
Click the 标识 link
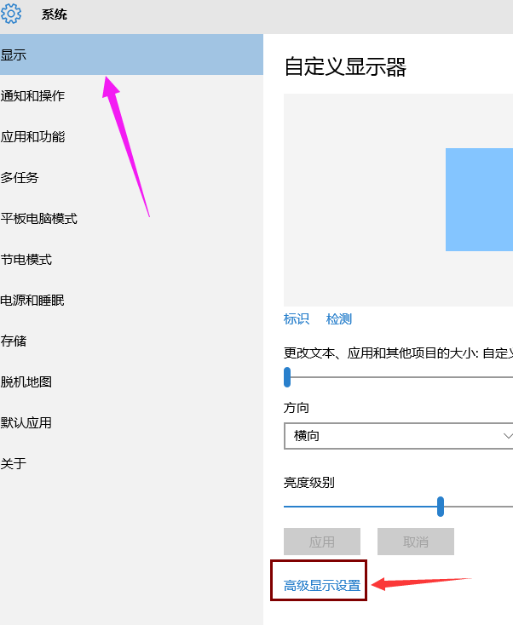pyautogui.click(x=297, y=319)
